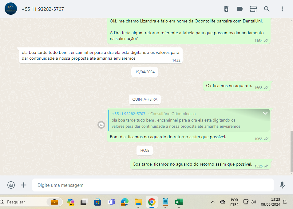Open Microsoft Teams from taskbar
Viewport: 293px width, 209px height.
111,202
